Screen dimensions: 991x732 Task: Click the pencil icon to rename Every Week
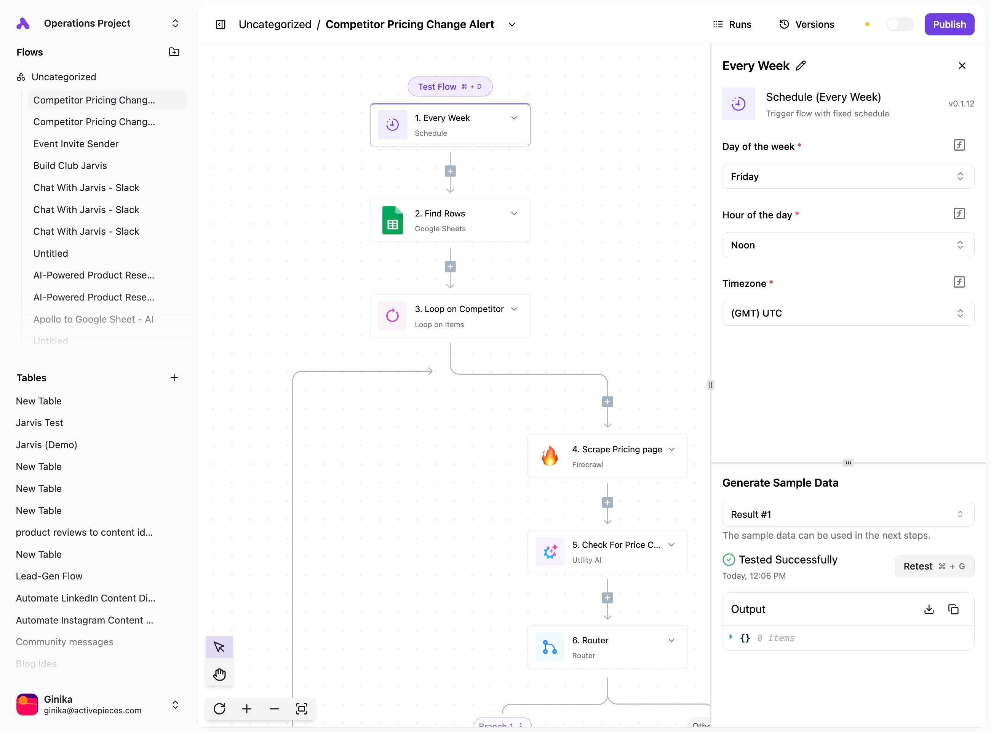point(801,65)
